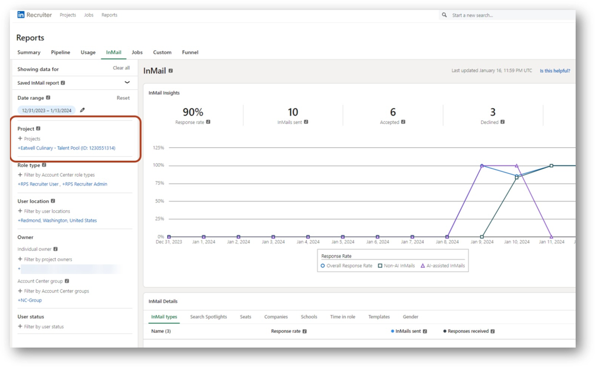The image size is (595, 367).
Task: Add filter by Account Center groups
Action: point(53,291)
